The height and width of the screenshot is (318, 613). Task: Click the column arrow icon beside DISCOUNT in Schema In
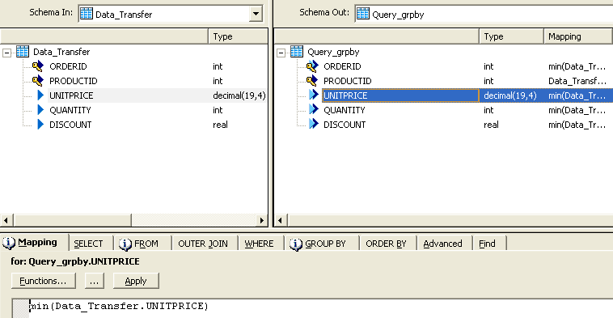(x=40, y=125)
